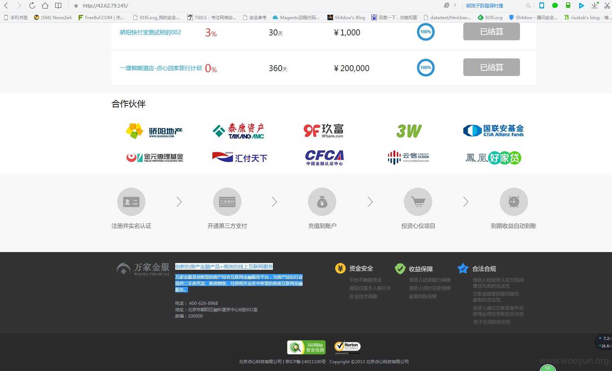Go forward to the next page
Screen dimensions: 612x371
[x=19, y=5]
